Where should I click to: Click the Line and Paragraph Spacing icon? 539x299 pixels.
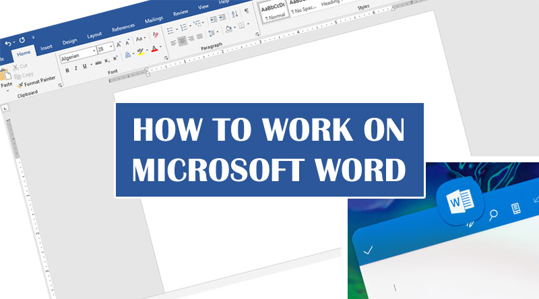click(x=212, y=34)
